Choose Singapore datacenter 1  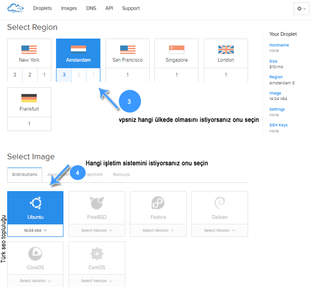tap(177, 75)
